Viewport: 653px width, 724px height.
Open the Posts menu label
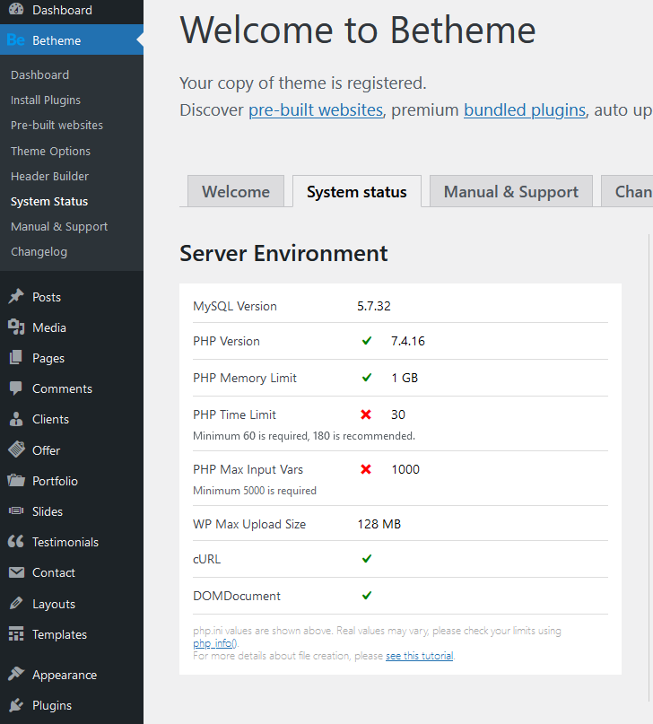point(47,297)
